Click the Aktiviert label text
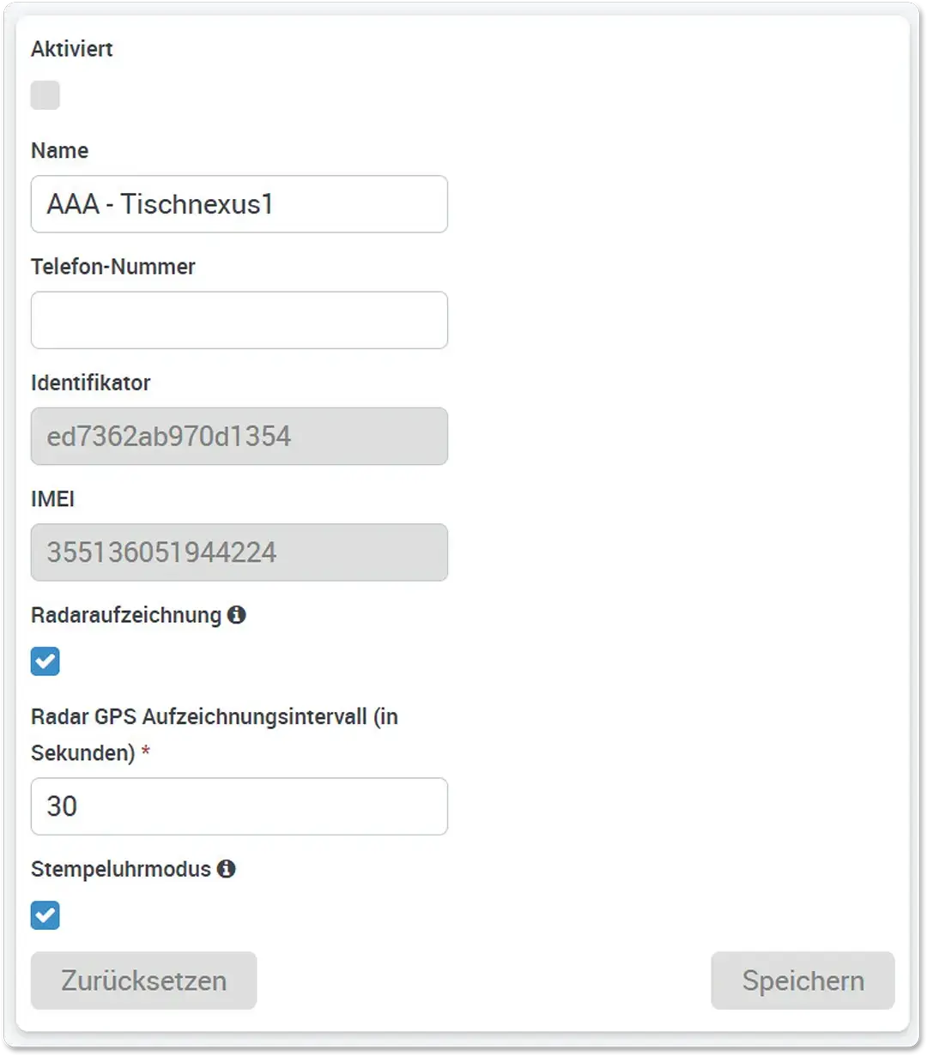 tap(72, 49)
